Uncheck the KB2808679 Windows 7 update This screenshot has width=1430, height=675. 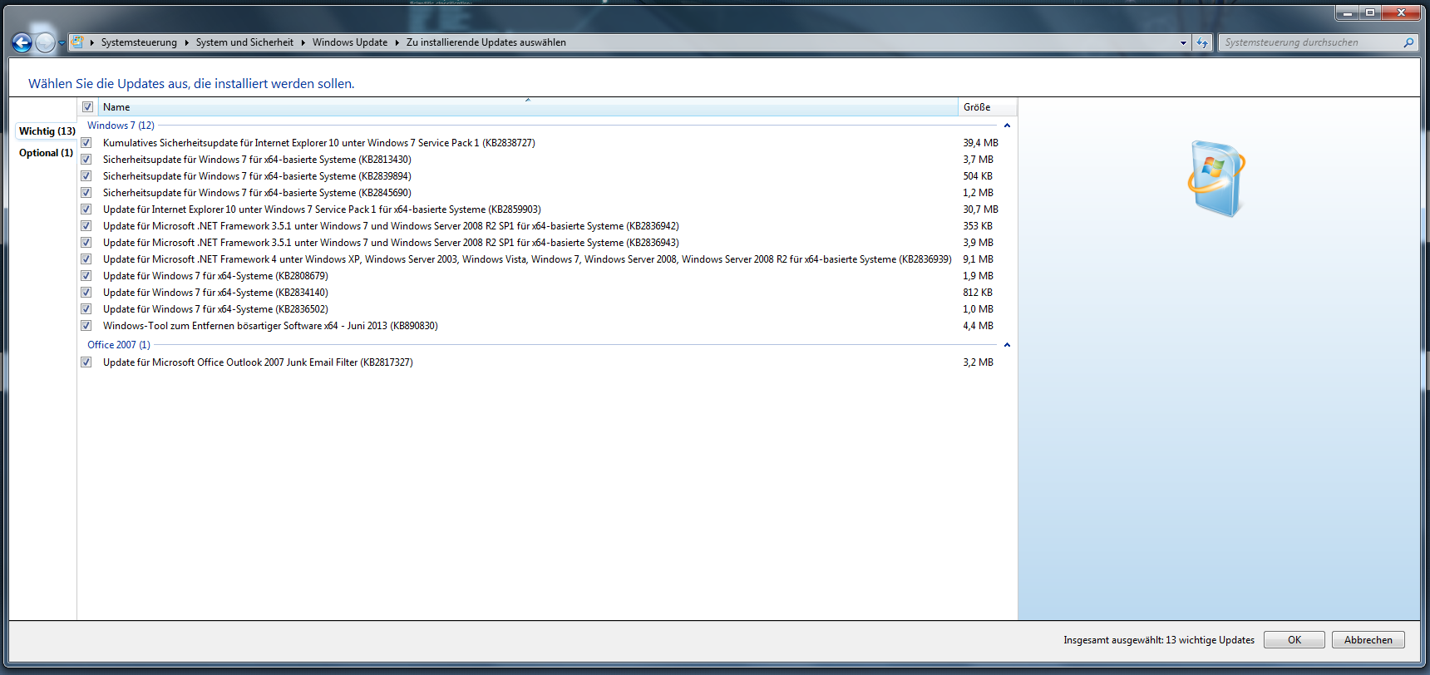point(86,276)
